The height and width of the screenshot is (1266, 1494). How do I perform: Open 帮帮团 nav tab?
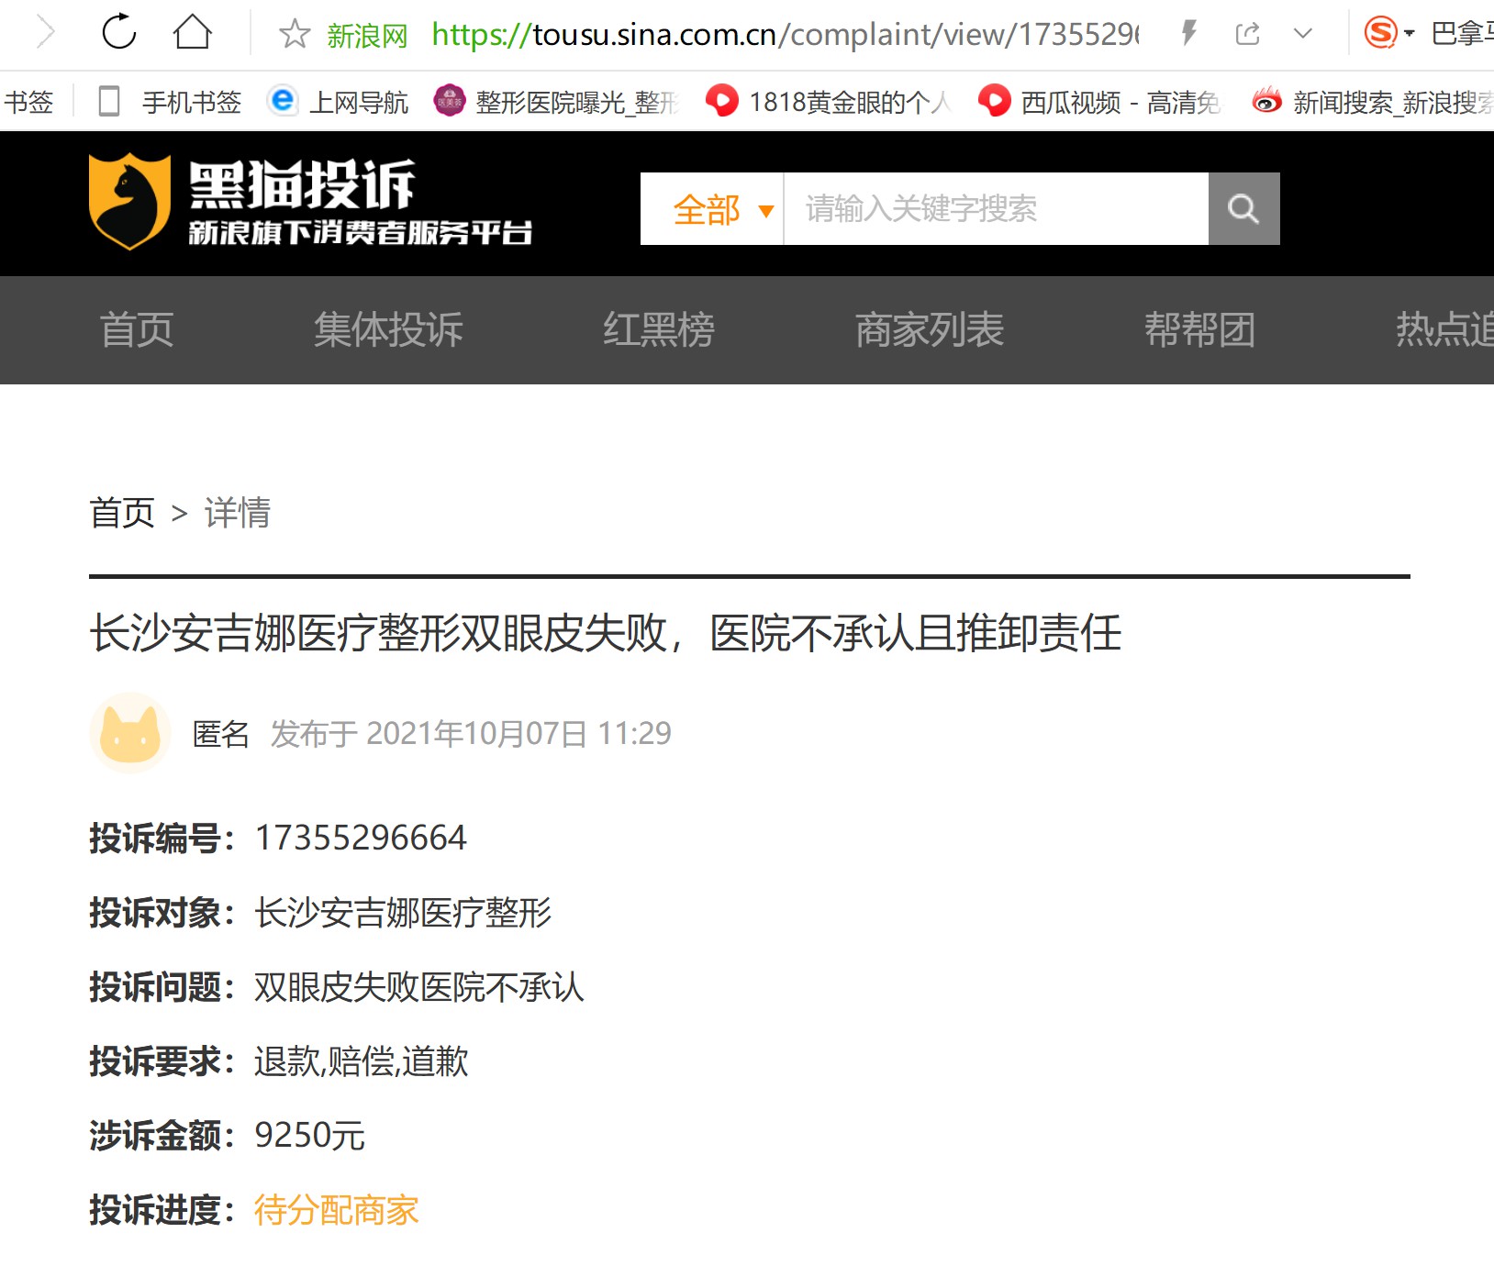coord(1199,329)
